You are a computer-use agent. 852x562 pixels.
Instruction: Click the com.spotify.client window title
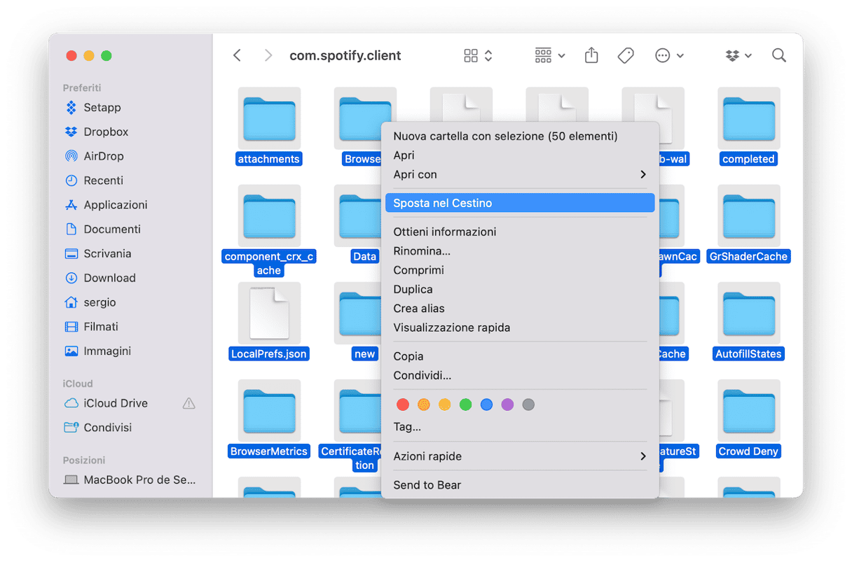(345, 55)
